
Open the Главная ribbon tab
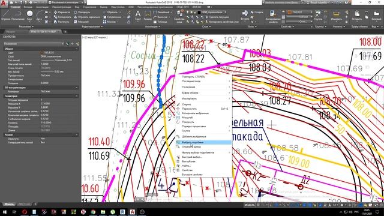pyautogui.click(x=16, y=7)
